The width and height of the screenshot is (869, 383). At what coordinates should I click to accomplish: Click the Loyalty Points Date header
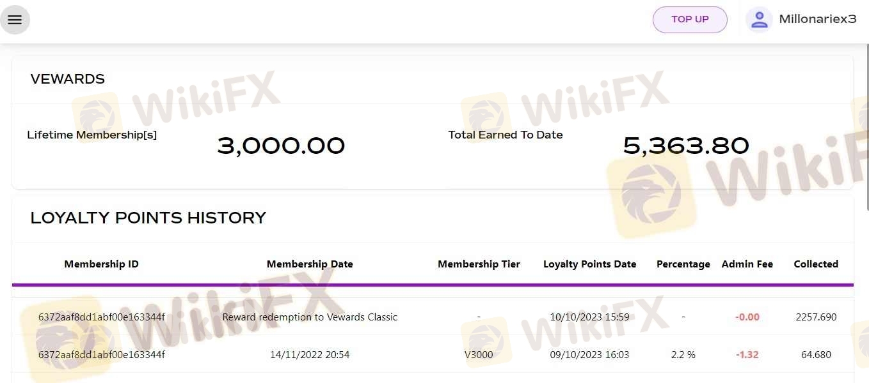click(x=589, y=264)
